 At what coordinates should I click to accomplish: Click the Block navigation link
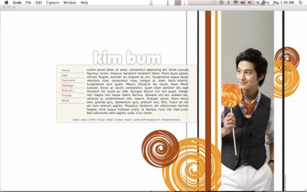pos(66,101)
